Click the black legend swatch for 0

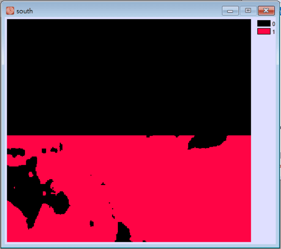[x=264, y=24]
